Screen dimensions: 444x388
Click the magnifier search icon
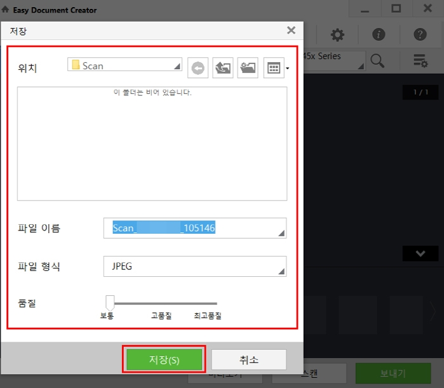point(377,61)
